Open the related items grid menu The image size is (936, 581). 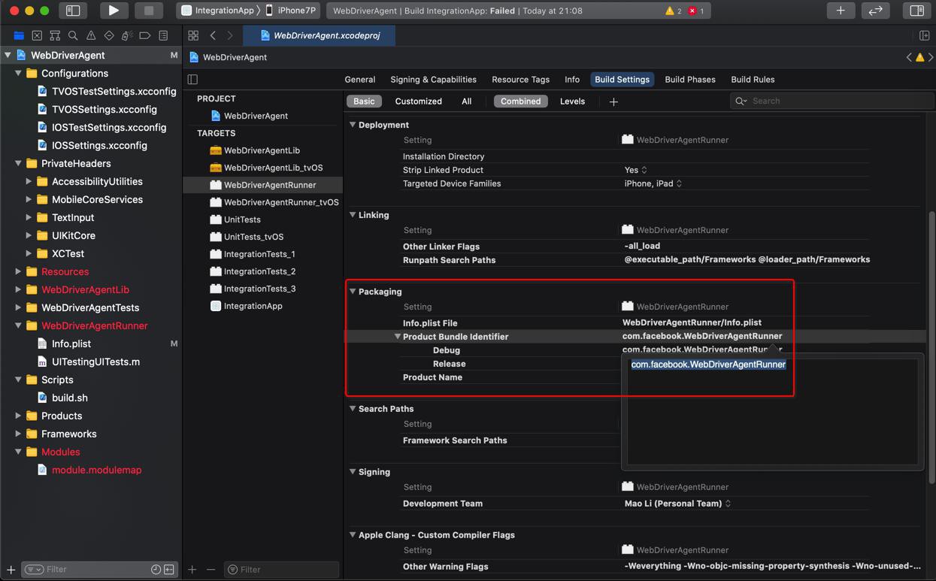[193, 35]
